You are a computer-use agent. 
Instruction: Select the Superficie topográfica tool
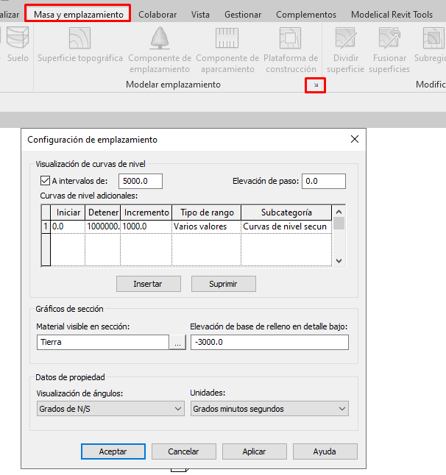pyautogui.click(x=79, y=44)
